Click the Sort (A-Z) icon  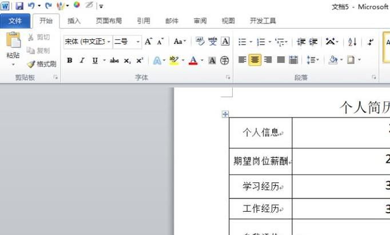coord(352,42)
